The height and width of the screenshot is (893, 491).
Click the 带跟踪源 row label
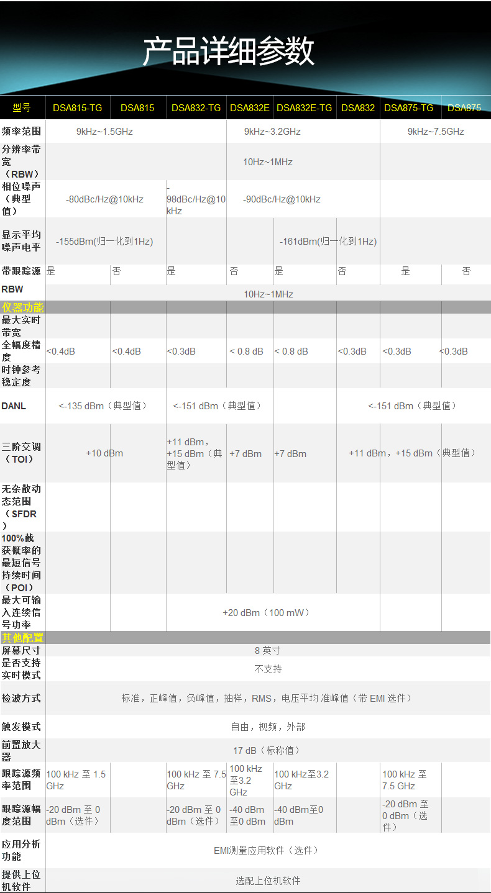click(x=21, y=271)
